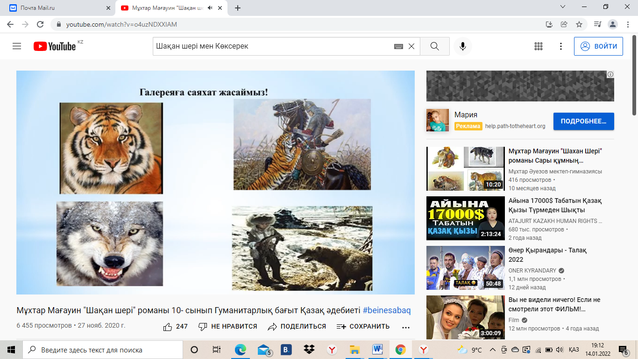Screen dimensions: 638x359
Task: Open the Windows Start menu
Action: point(11,350)
